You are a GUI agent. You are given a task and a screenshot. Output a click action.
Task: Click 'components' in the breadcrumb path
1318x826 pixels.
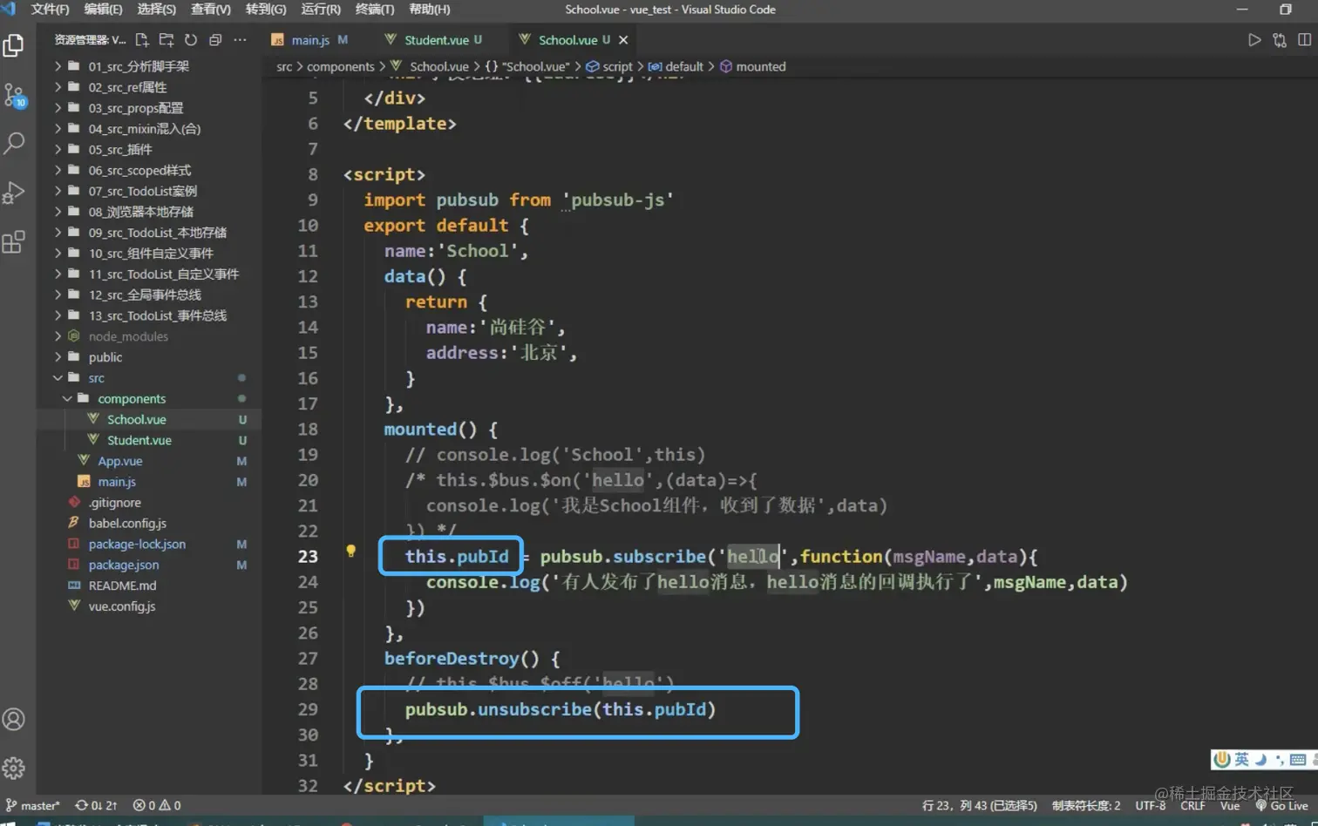340,66
